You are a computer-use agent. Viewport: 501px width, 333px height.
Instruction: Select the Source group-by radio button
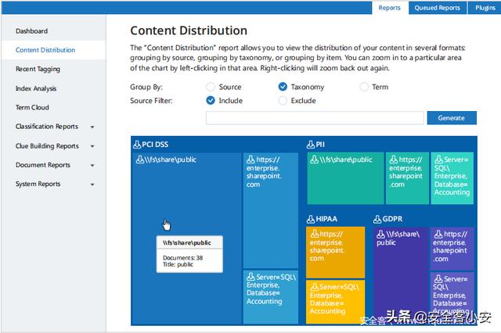click(x=211, y=87)
